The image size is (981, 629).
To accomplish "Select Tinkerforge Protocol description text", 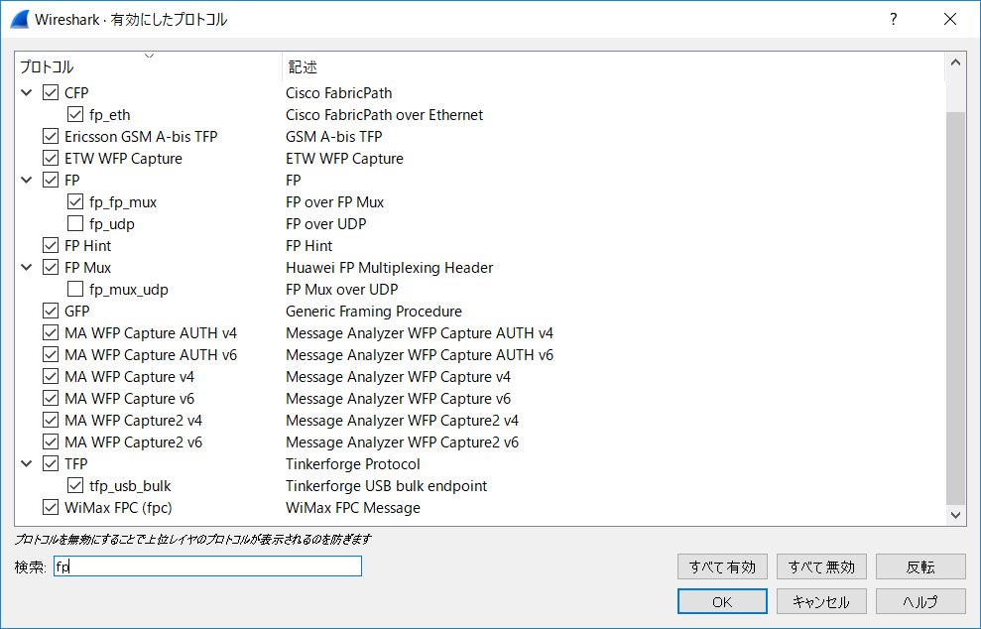I will (x=353, y=463).
